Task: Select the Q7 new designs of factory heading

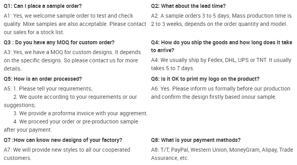Action: tap(63, 140)
